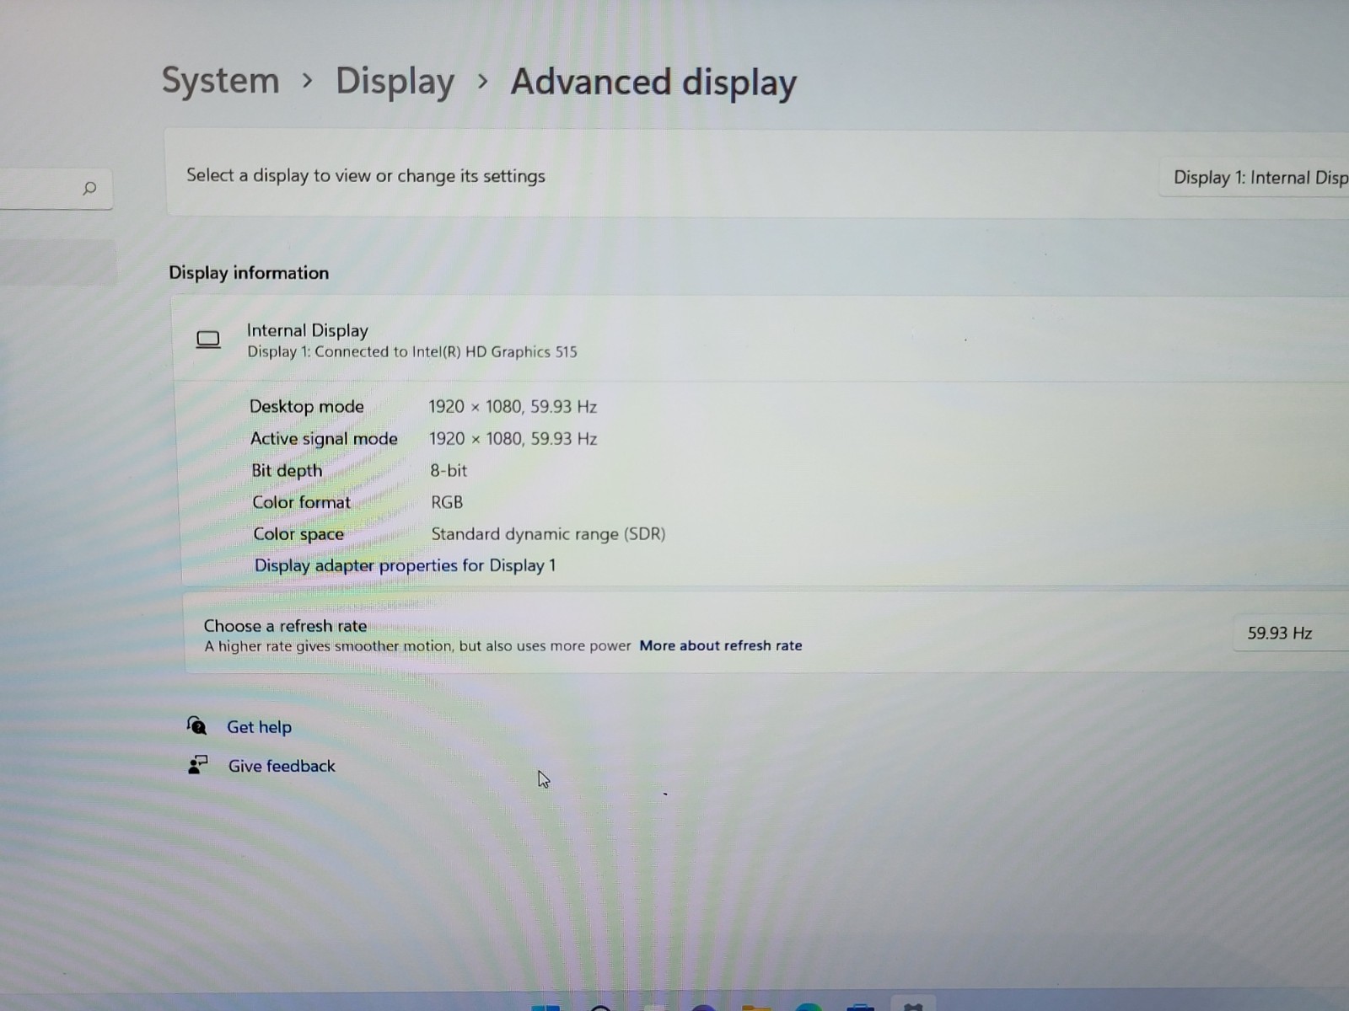Click the Get help headset icon
The image size is (1349, 1011).
click(x=196, y=725)
